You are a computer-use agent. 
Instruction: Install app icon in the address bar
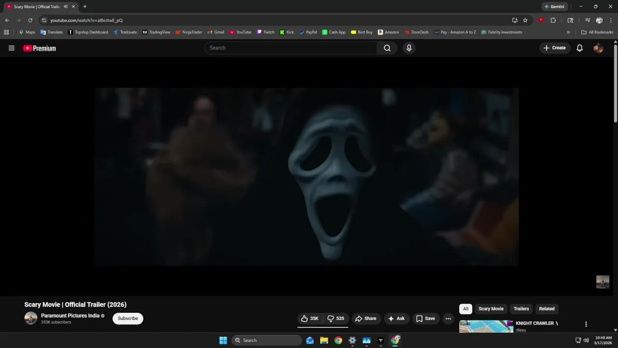click(515, 20)
